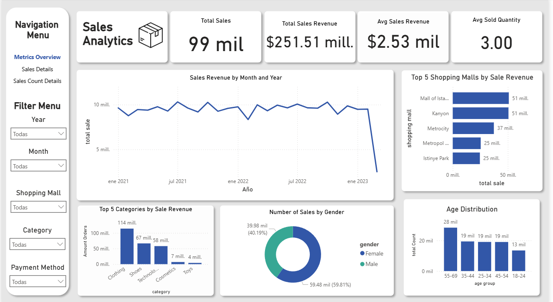Open the Month filter dropdown
This screenshot has height=302, width=553.
38,166
